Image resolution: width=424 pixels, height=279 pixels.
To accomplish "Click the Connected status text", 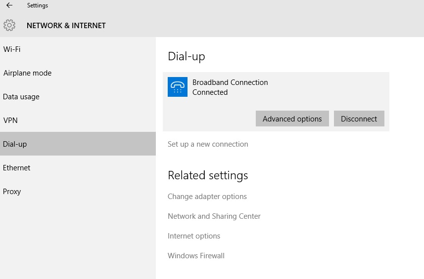I will click(x=210, y=92).
